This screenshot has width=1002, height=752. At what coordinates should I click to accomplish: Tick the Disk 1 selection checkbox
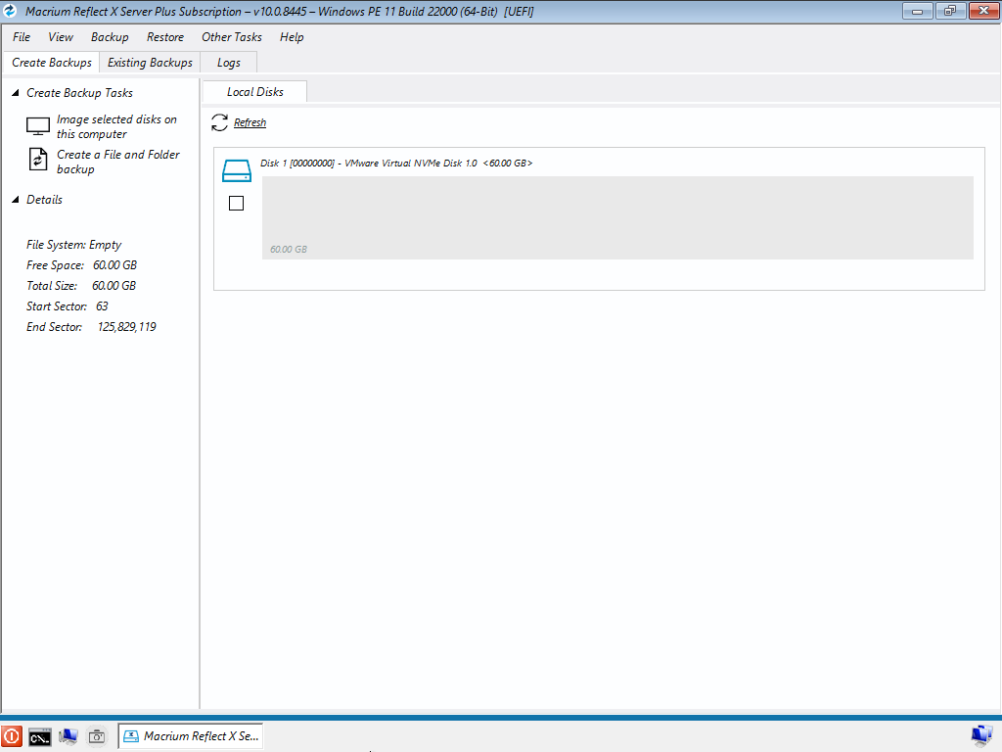pos(236,204)
